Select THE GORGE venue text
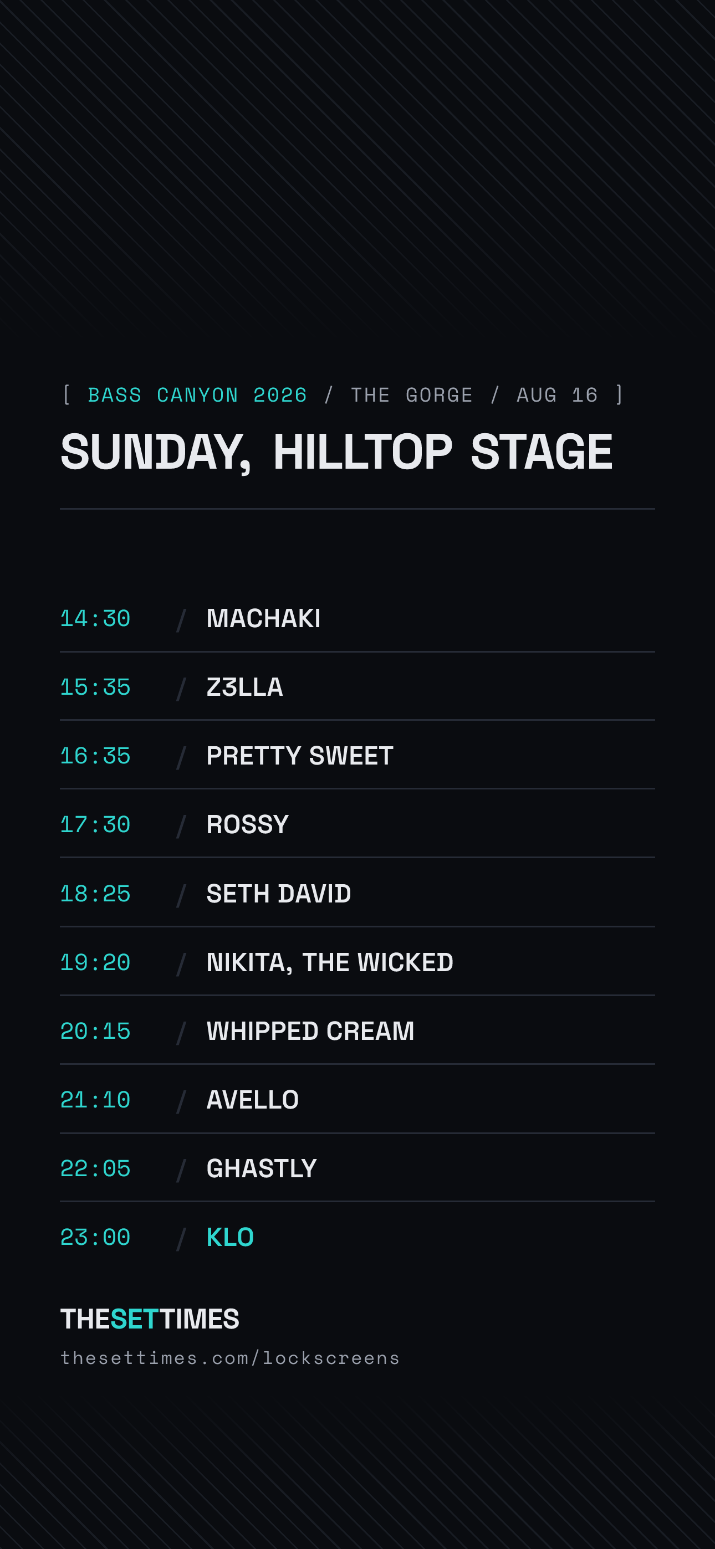This screenshot has width=715, height=1549. coord(412,395)
